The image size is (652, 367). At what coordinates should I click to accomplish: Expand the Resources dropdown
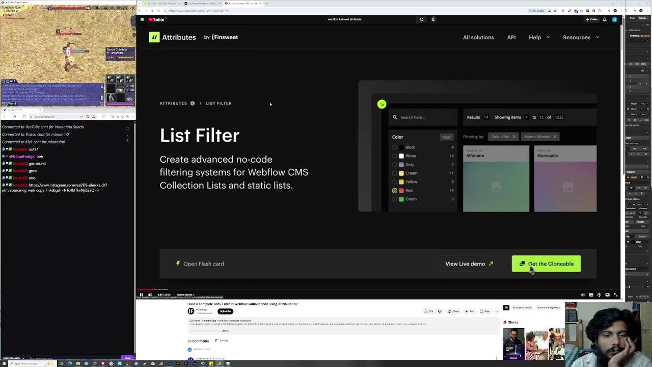(581, 37)
